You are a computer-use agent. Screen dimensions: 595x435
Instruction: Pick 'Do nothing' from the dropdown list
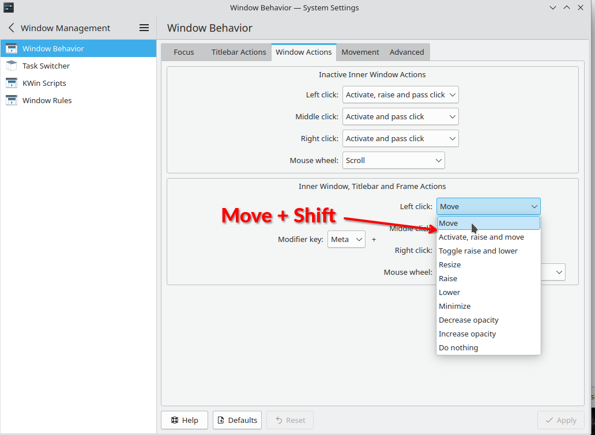pyautogui.click(x=458, y=347)
